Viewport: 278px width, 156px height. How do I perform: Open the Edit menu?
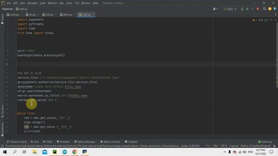click(16, 3)
